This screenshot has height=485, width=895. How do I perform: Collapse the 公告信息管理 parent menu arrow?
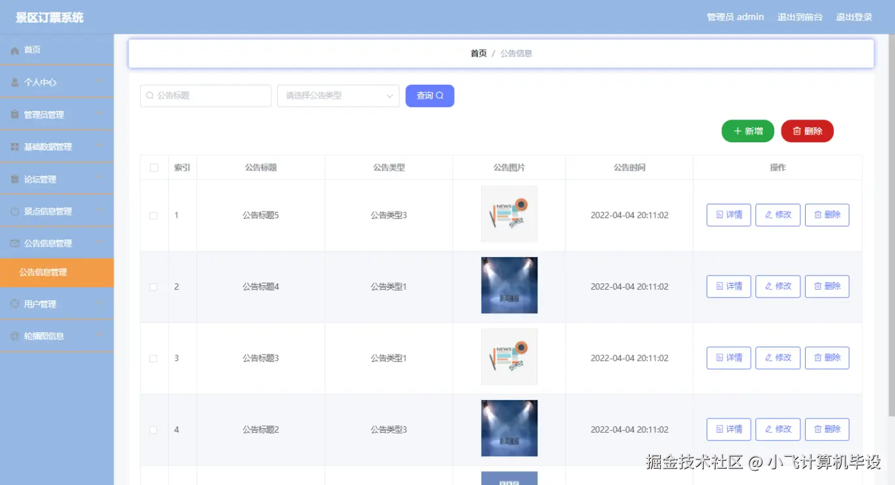coord(100,242)
